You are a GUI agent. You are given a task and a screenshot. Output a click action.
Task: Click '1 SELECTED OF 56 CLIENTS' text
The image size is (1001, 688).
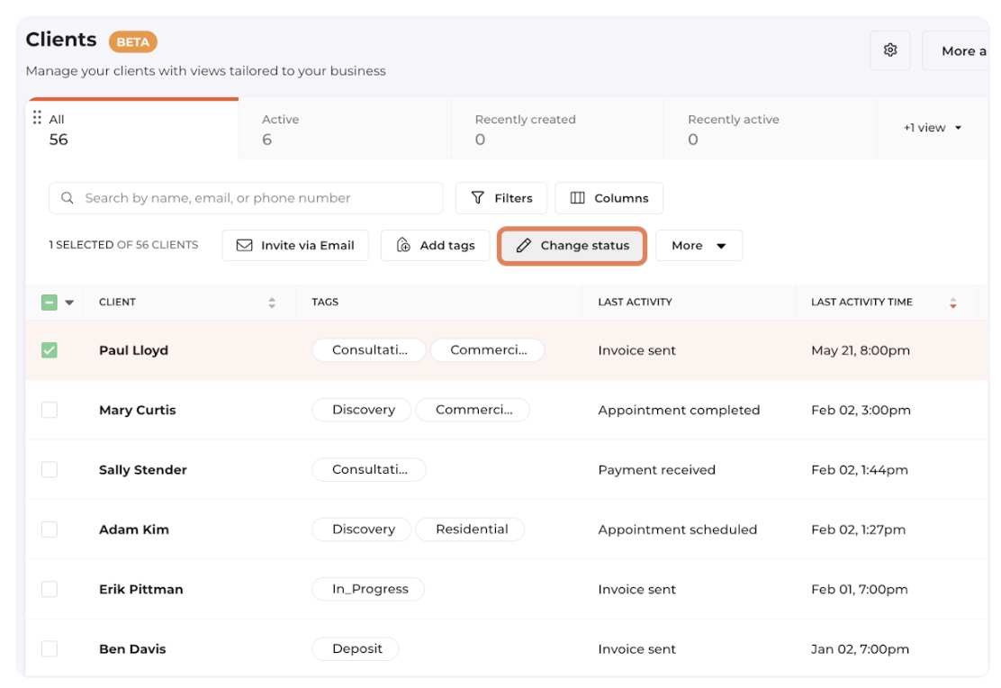(124, 245)
